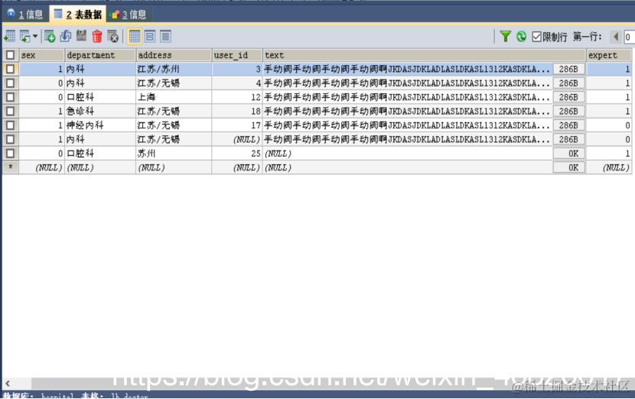This screenshot has height=399, width=635.
Task: Click the NULL expert cell in new row
Action: point(609,167)
